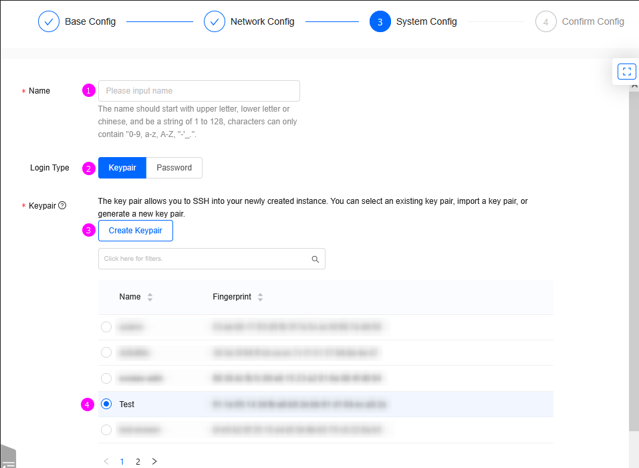Viewport: 639px width, 468px height.
Task: Click the Network Config checkmark circle
Action: pos(215,21)
